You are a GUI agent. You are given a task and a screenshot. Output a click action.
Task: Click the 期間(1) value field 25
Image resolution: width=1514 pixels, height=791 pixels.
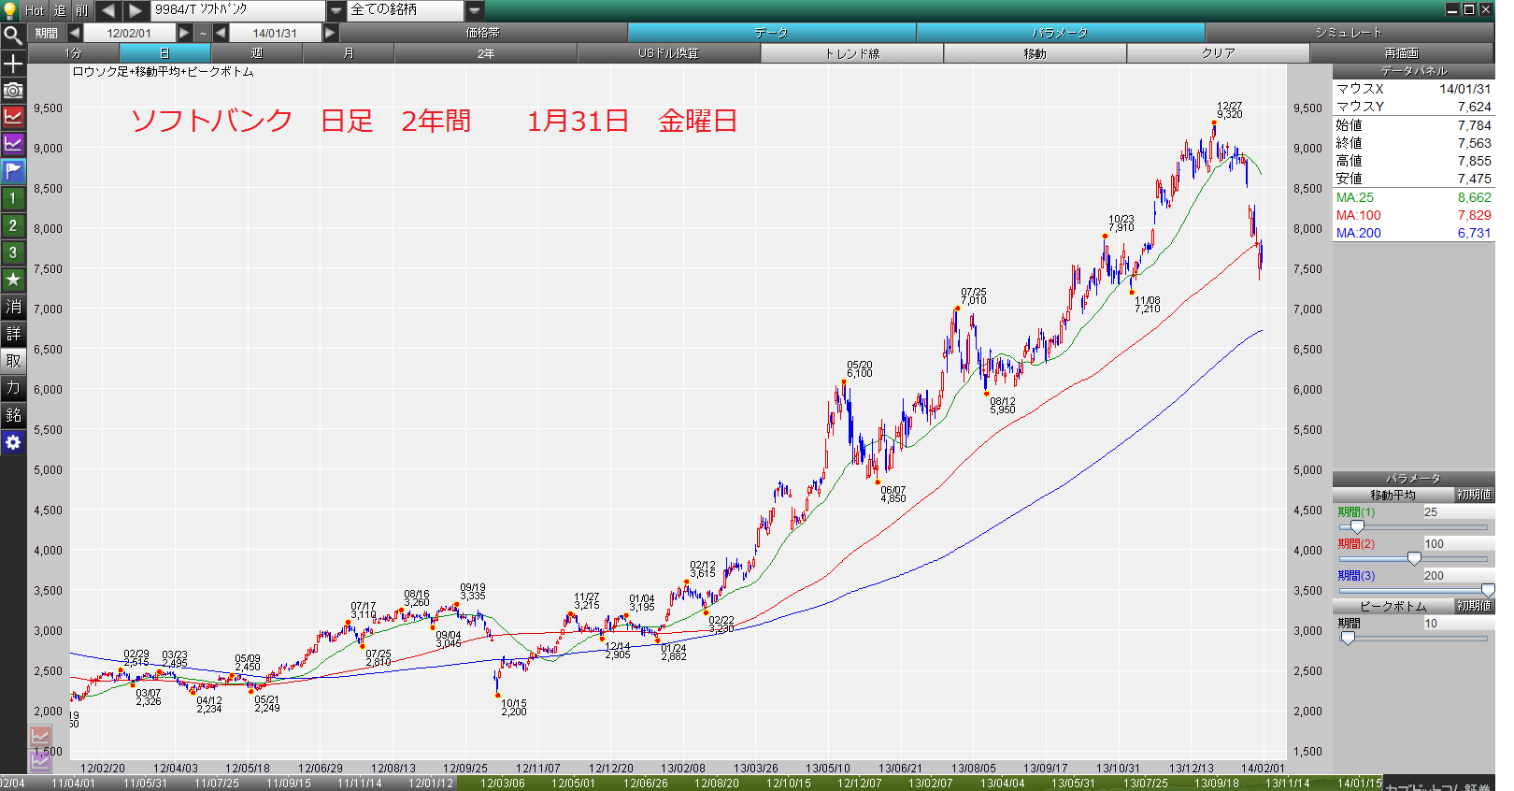1458,512
